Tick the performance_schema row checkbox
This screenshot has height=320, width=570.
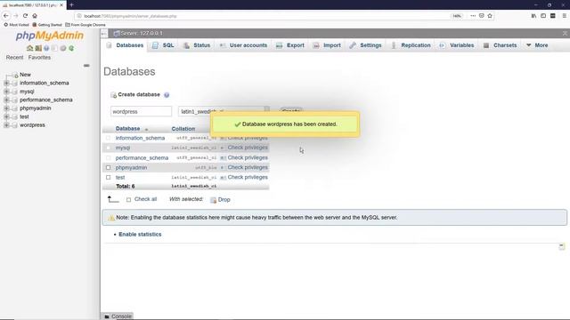(108, 158)
